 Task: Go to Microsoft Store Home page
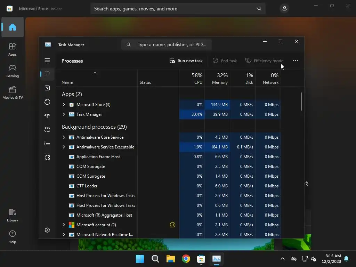(x=13, y=27)
